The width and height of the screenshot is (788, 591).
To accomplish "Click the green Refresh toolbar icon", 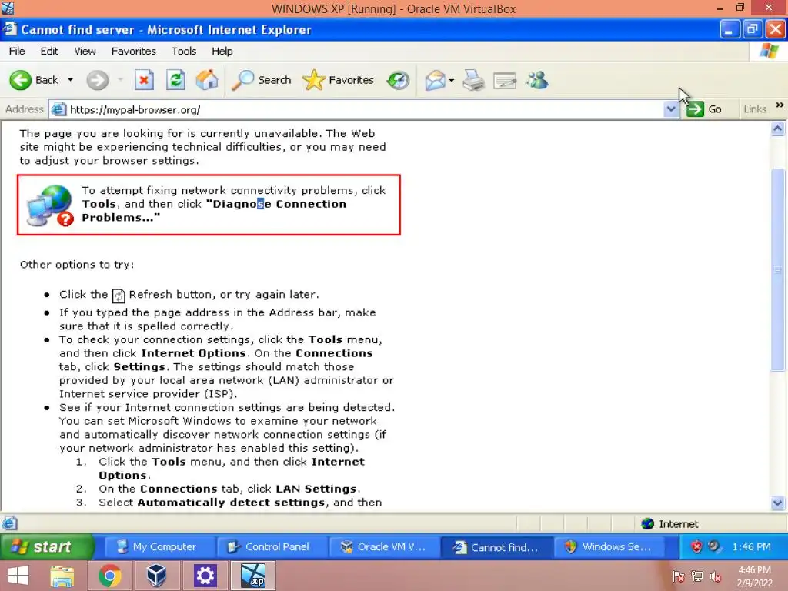I will coord(175,80).
